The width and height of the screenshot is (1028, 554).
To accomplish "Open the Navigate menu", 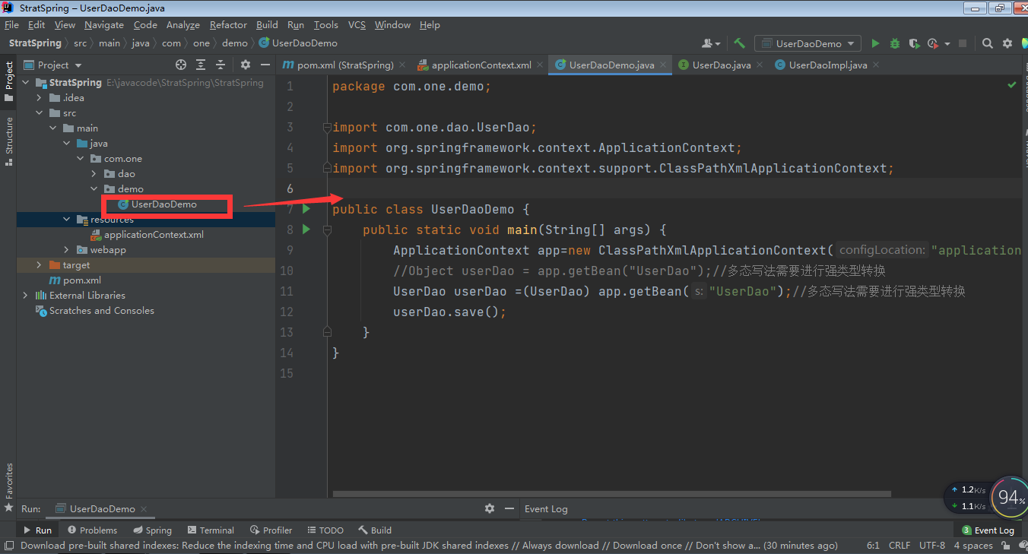I will click(x=104, y=24).
